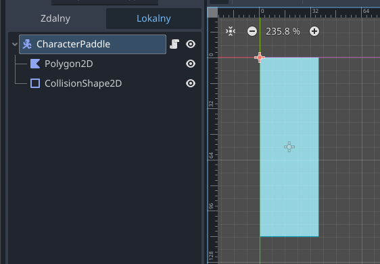This screenshot has width=380, height=264.
Task: Open the script attached to CharacterPaddle
Action: point(174,44)
